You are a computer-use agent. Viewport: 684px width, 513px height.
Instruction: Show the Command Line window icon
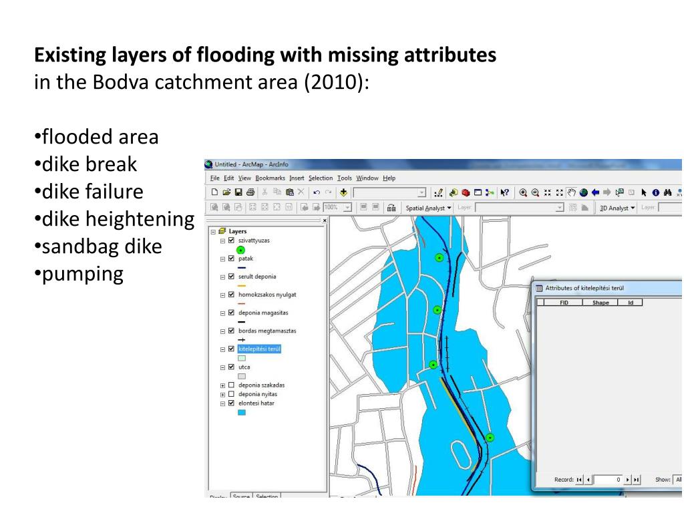478,192
